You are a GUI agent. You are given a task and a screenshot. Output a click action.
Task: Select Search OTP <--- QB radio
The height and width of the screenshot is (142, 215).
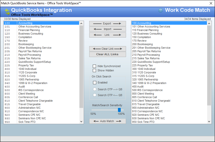[x=95, y=95]
